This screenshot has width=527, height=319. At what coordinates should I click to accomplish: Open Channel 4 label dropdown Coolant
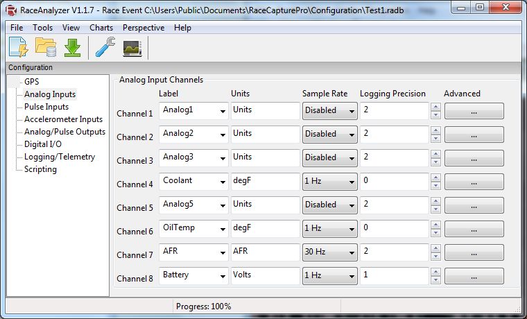click(x=193, y=181)
